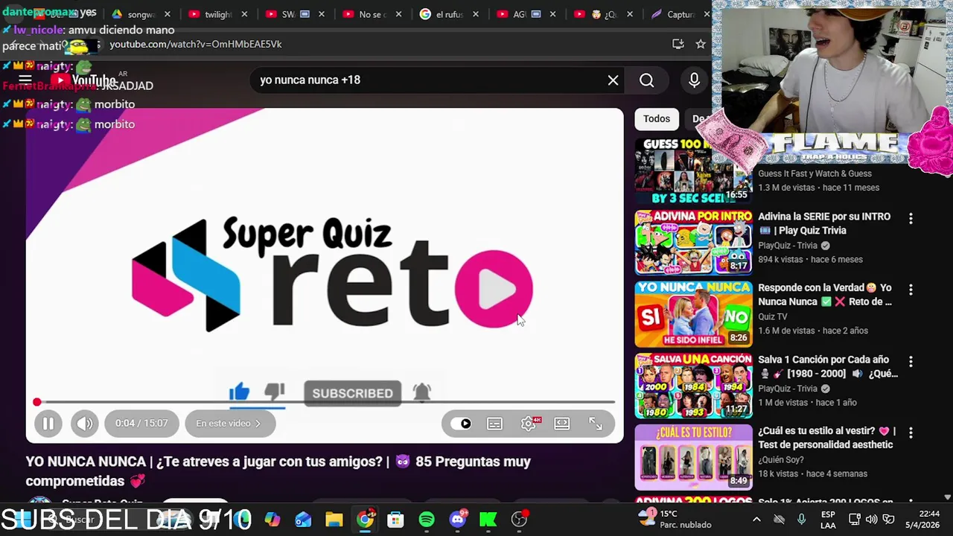Open the 'Quiz TV' channel name
The image size is (953, 536).
pos(772,316)
